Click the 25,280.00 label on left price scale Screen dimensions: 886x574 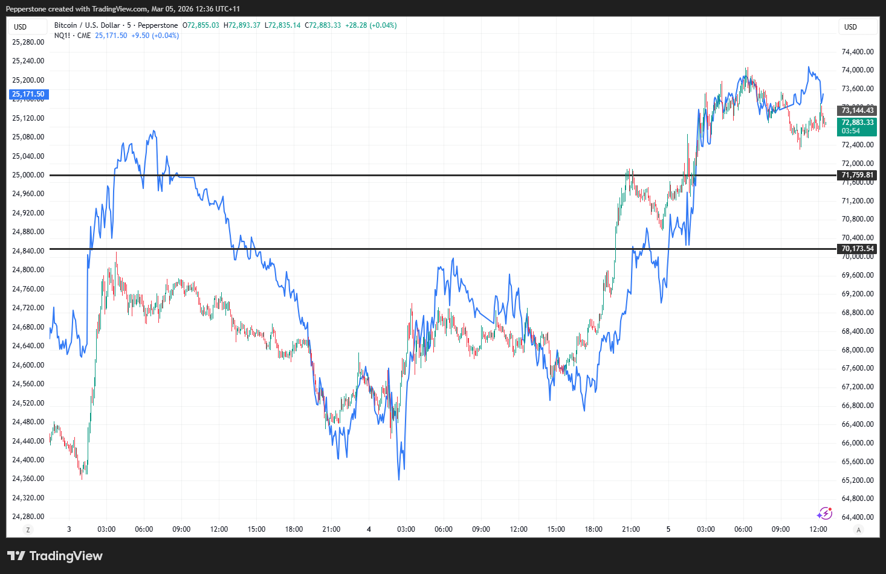coord(28,42)
